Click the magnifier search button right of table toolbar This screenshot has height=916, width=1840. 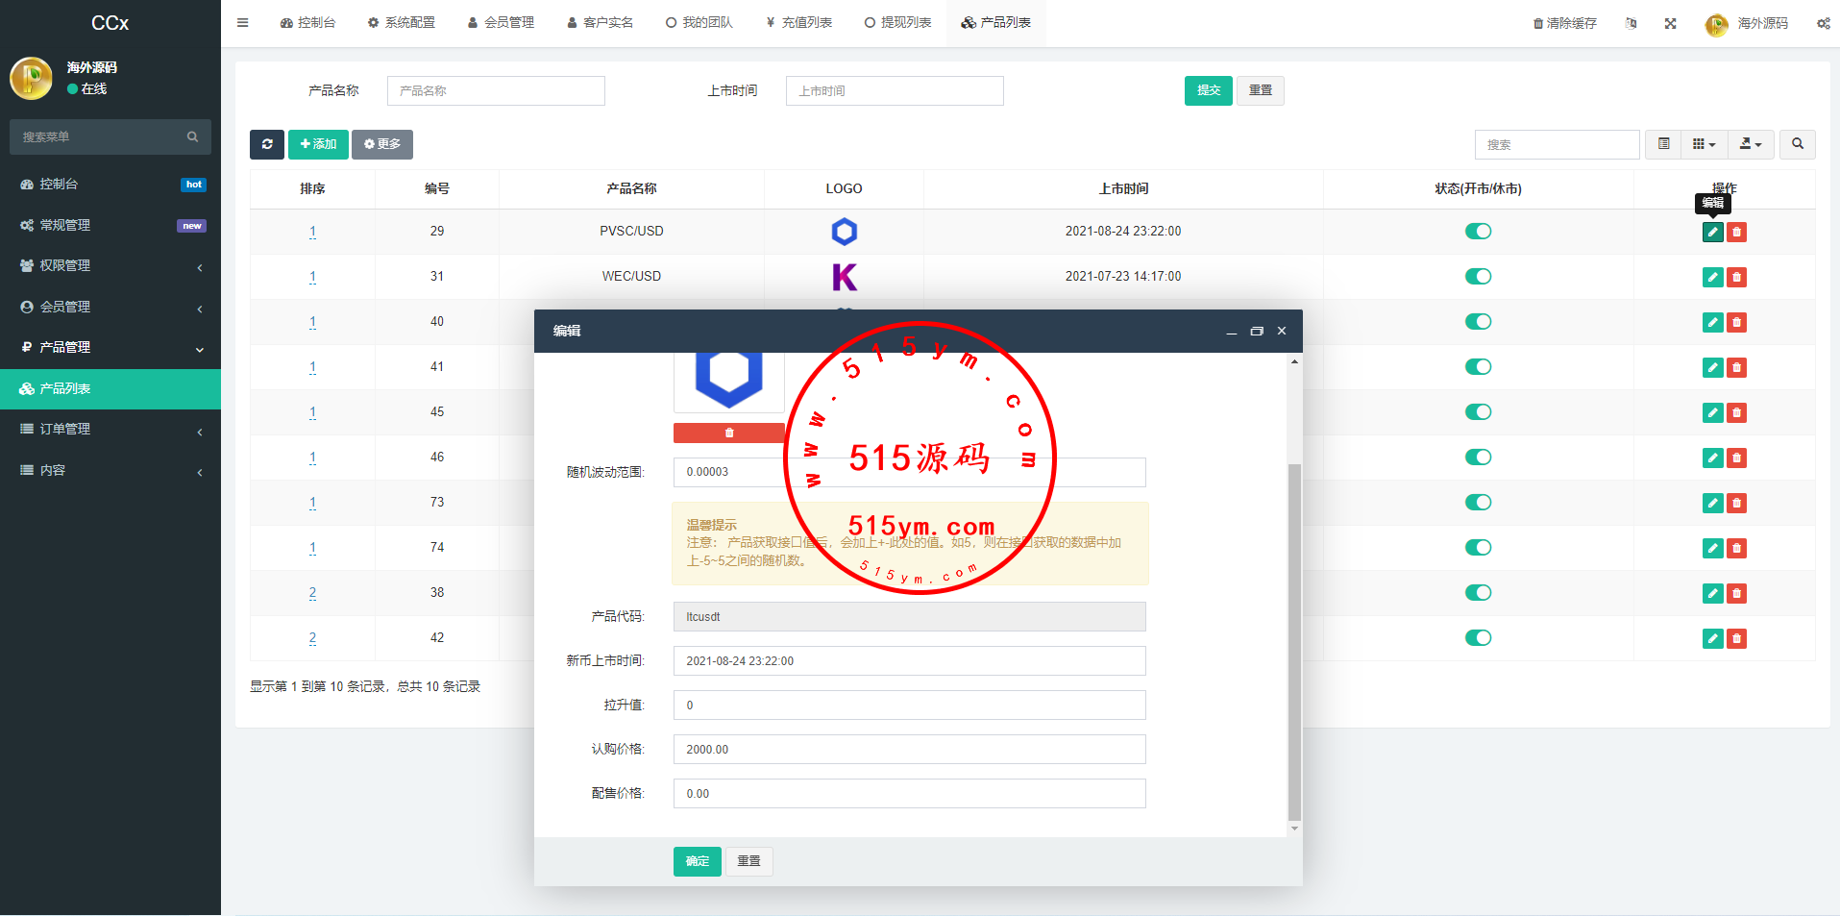[x=1797, y=144]
